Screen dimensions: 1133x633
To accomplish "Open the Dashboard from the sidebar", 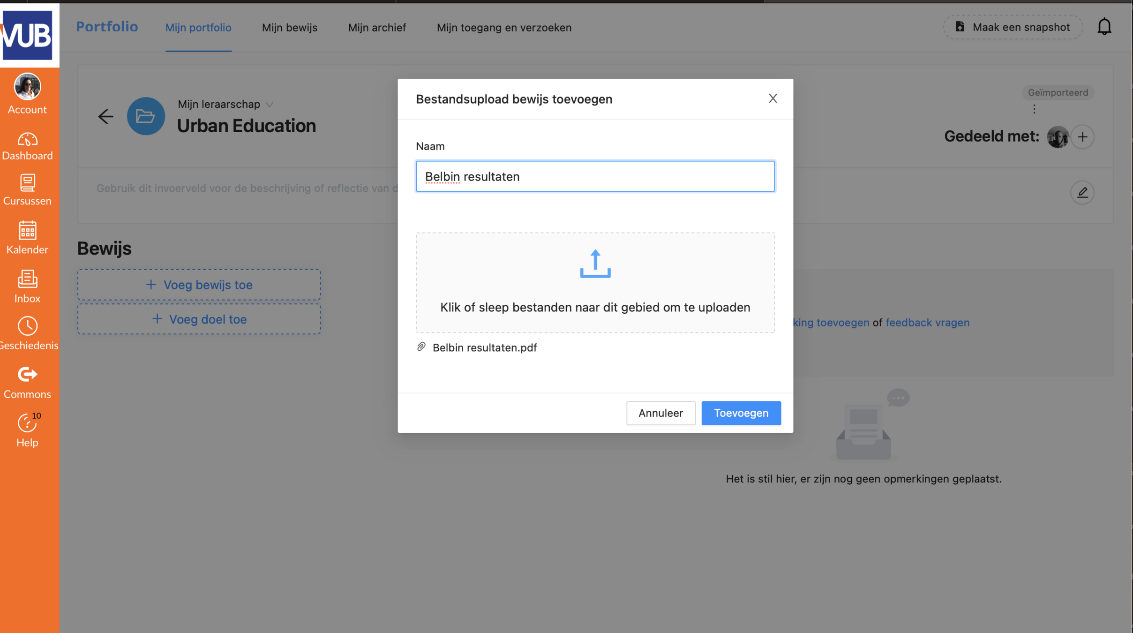I will pyautogui.click(x=27, y=146).
